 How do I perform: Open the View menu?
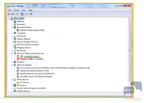click(24, 10)
